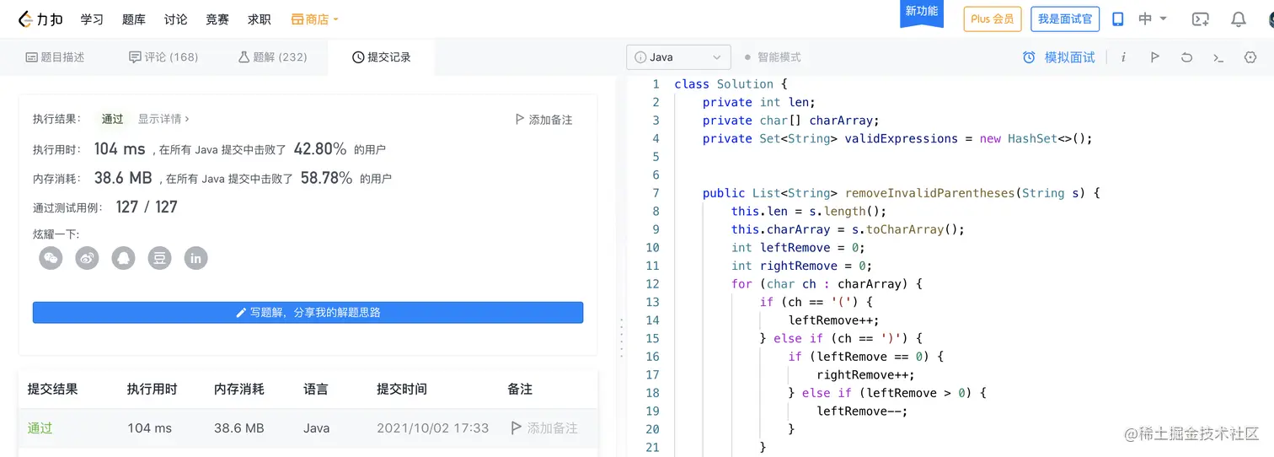Share result to Weibo

point(88,258)
